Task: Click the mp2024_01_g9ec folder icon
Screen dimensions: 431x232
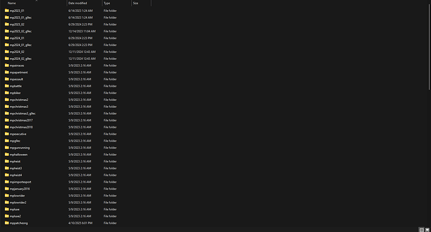Action: [7, 45]
